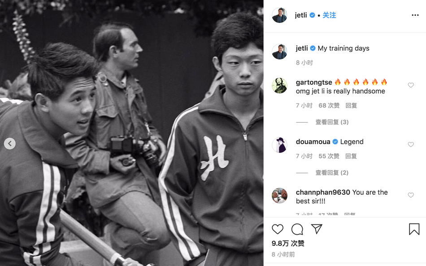Open jetli profile picture in header
Image resolution: width=426 pixels, height=266 pixels.
pyautogui.click(x=279, y=15)
